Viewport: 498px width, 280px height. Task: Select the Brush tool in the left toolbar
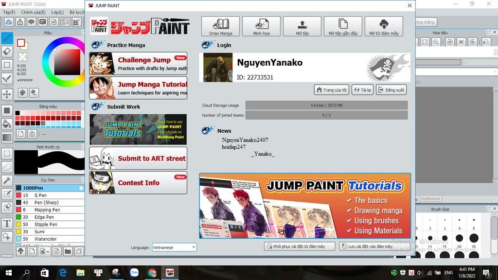(7, 38)
